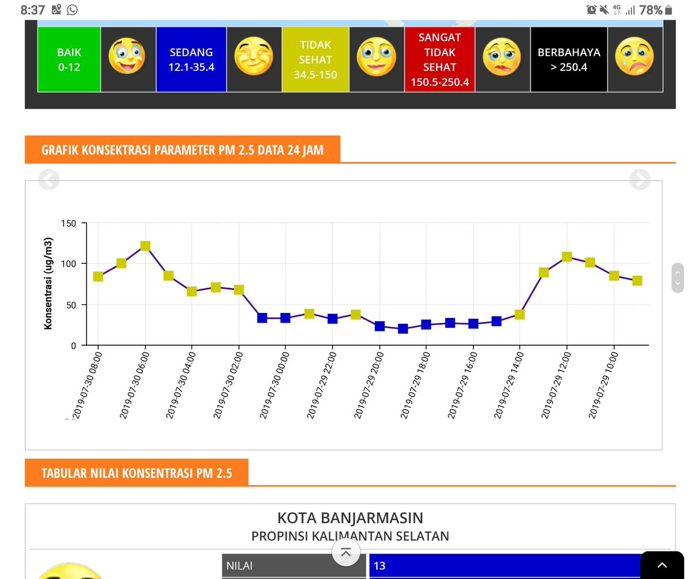The image size is (692, 579).
Task: Click the chart data point at 2019-07-30 06:00
Action: pos(145,246)
